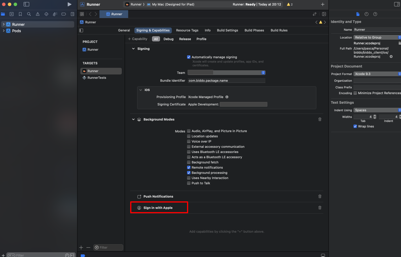401x257 pixels.
Task: Open the issue navigator warning icon
Action: 38,14
